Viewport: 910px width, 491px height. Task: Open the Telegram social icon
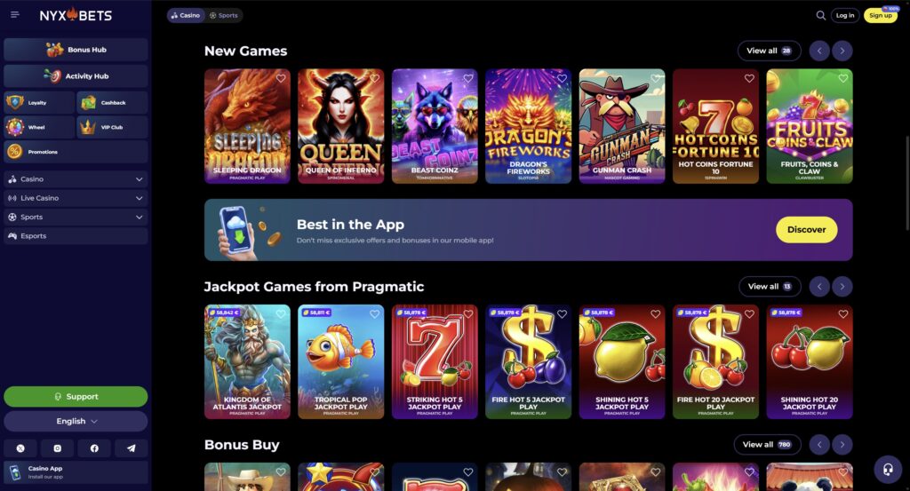coord(132,448)
